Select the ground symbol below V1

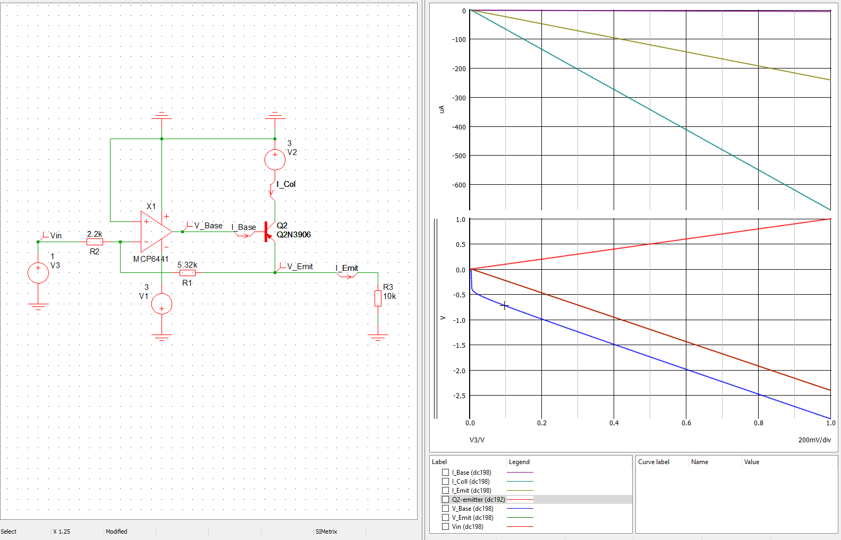[162, 337]
